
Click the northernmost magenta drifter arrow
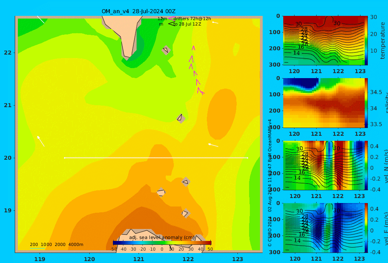[193, 48]
